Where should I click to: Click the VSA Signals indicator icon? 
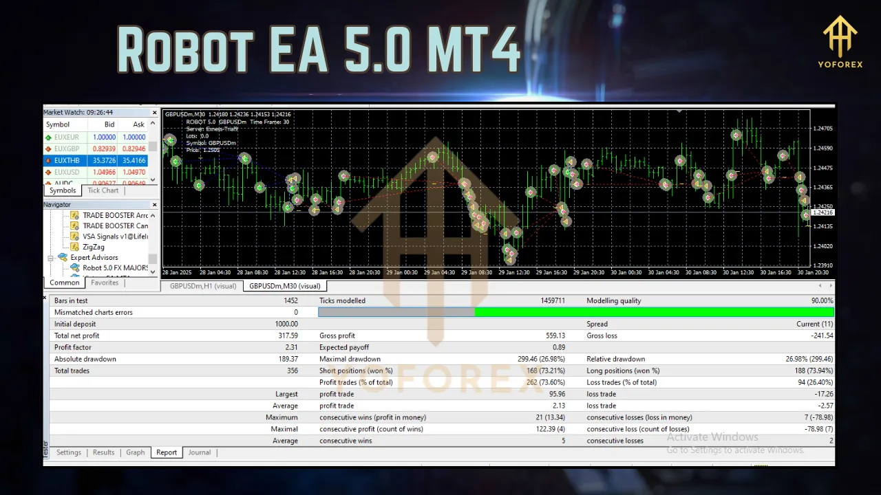pyautogui.click(x=75, y=236)
